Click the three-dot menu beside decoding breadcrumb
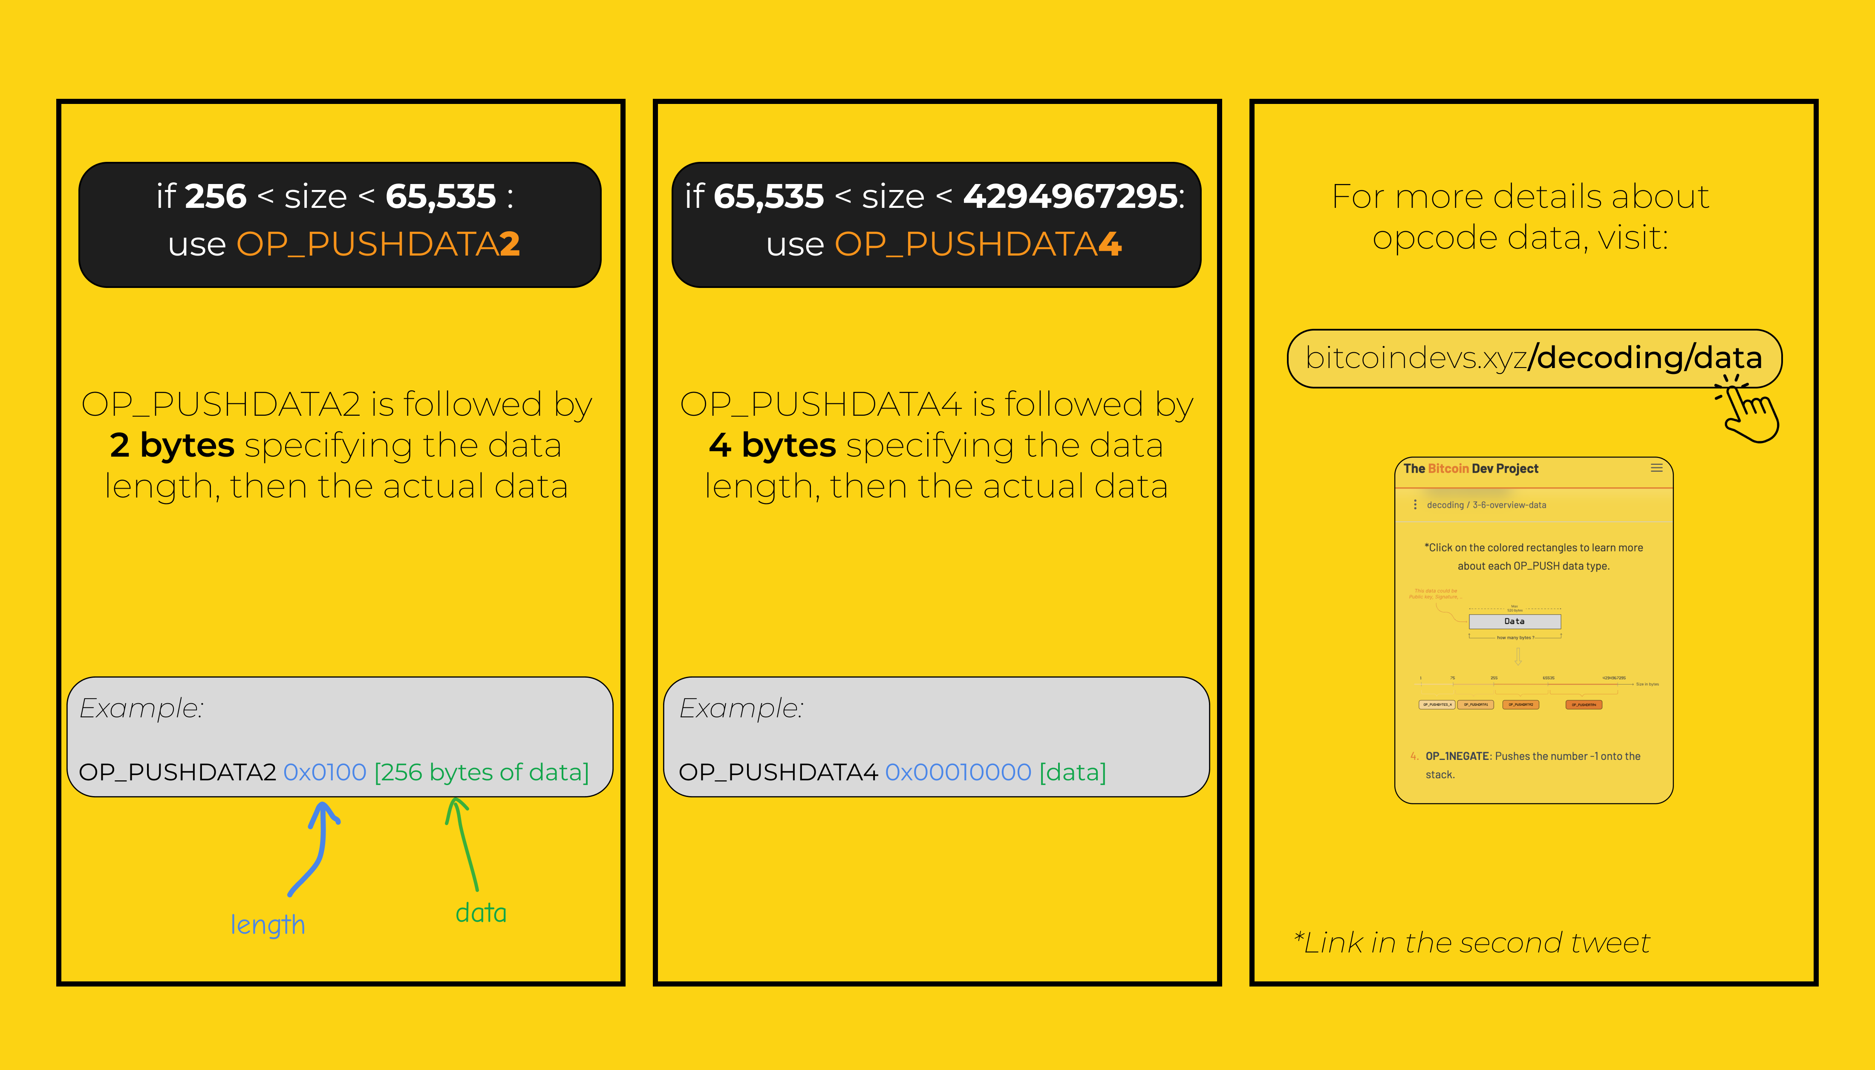This screenshot has height=1070, width=1875. click(x=1415, y=505)
